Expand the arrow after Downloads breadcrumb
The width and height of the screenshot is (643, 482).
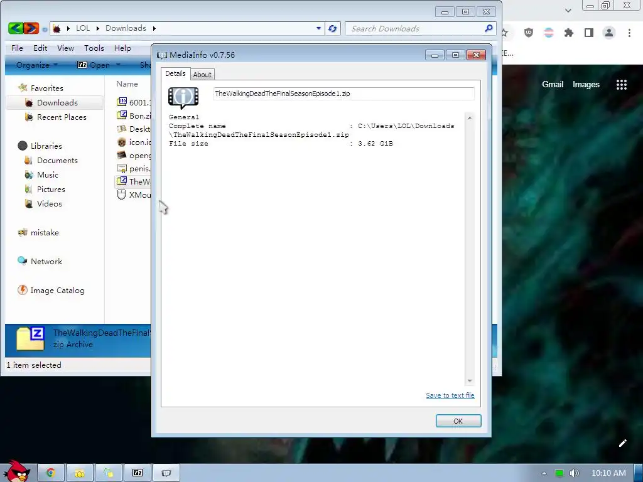click(154, 28)
